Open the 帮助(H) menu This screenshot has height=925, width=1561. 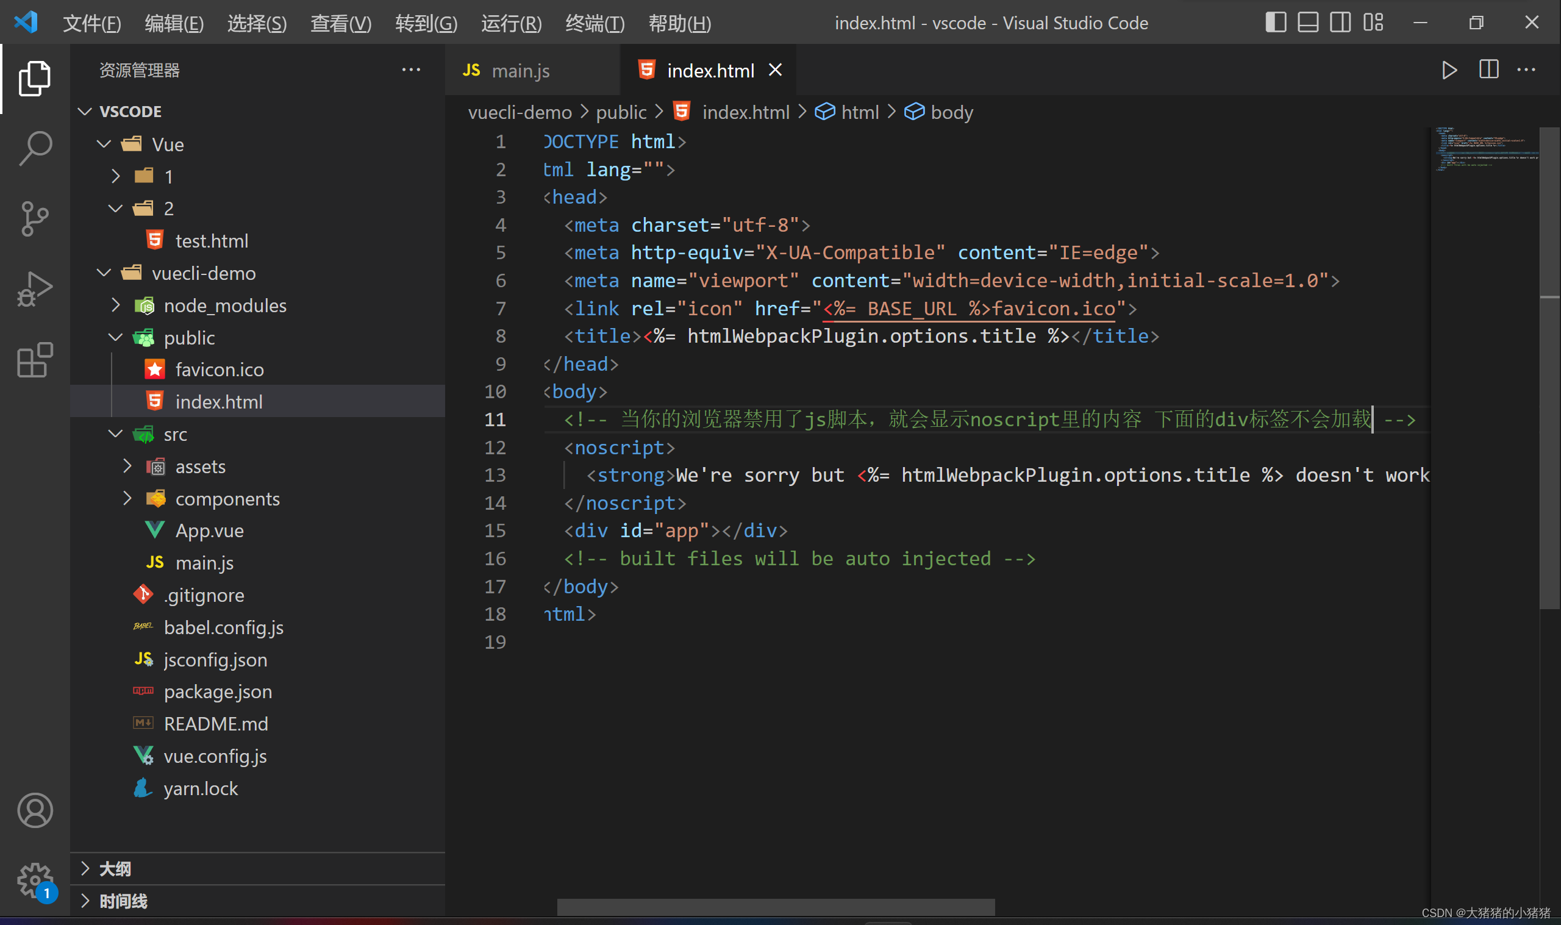680,24
